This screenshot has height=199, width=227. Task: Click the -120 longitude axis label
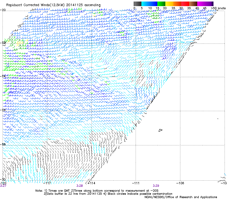point(3,183)
